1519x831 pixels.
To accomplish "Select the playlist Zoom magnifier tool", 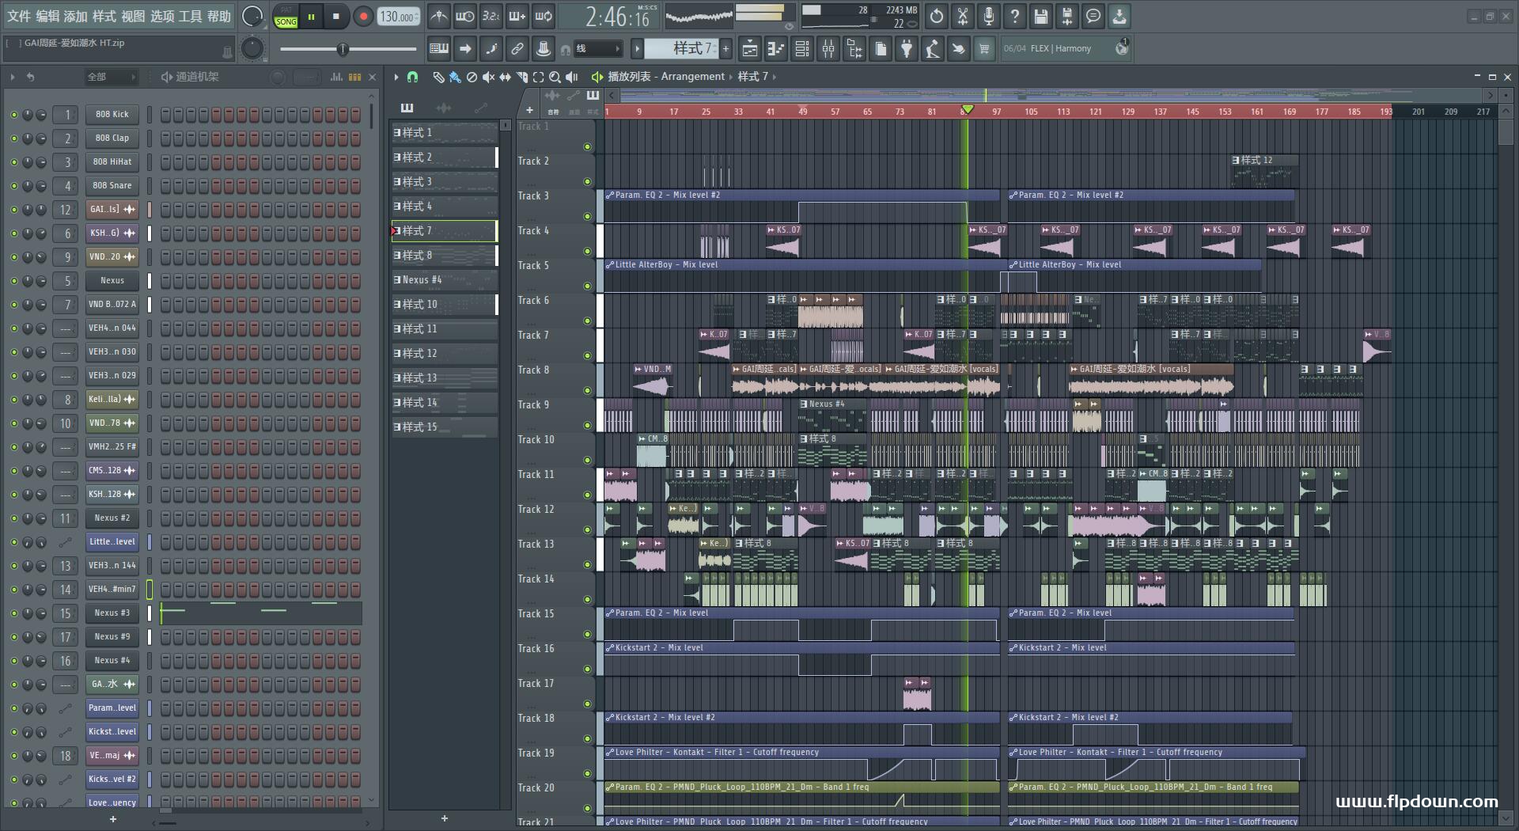I will [555, 77].
